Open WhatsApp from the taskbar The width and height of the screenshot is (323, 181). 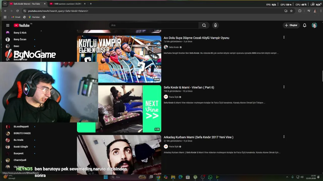click(210, 177)
